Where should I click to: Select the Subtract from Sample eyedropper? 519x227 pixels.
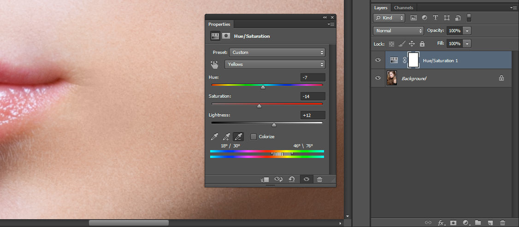click(x=238, y=137)
